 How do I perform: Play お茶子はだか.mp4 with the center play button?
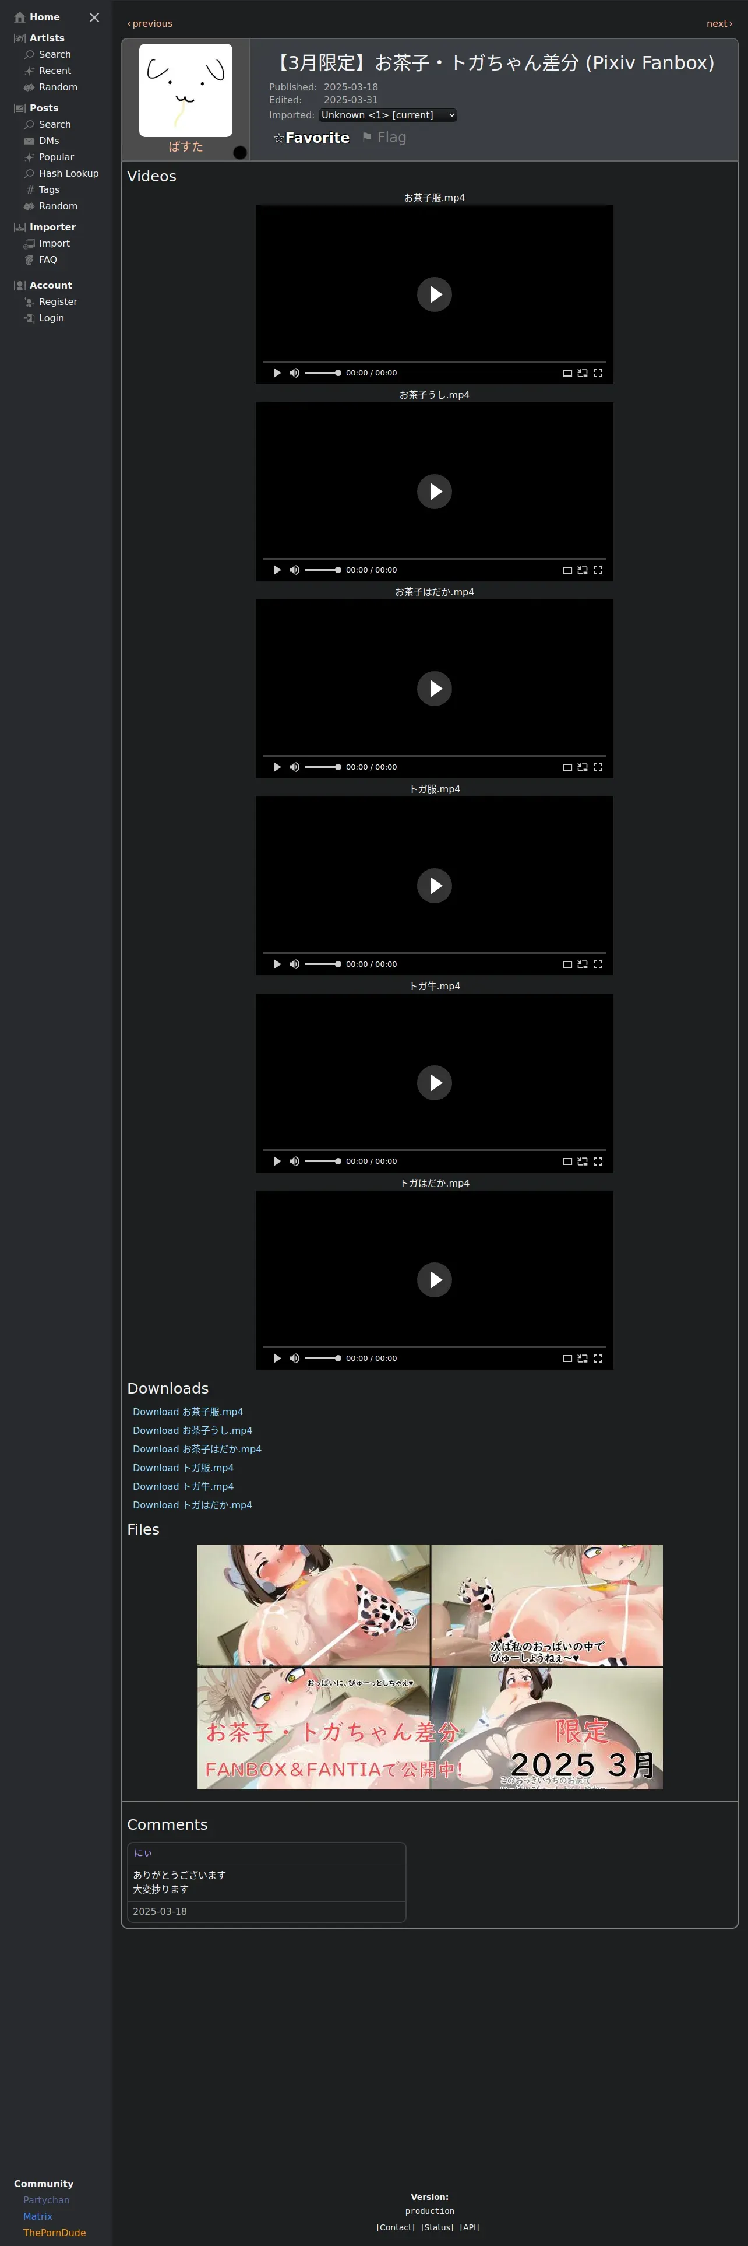[435, 689]
